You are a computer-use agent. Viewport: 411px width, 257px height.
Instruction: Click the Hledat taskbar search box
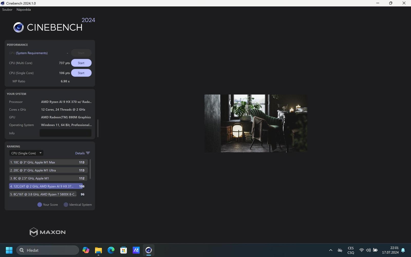(x=48, y=250)
